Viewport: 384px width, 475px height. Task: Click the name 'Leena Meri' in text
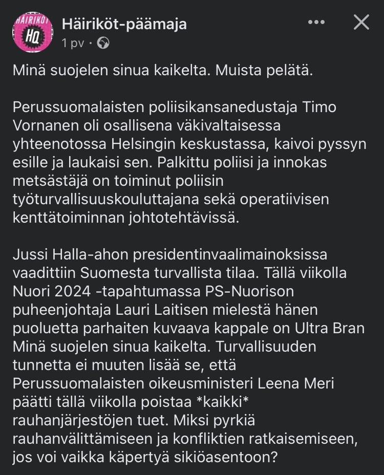point(296,383)
